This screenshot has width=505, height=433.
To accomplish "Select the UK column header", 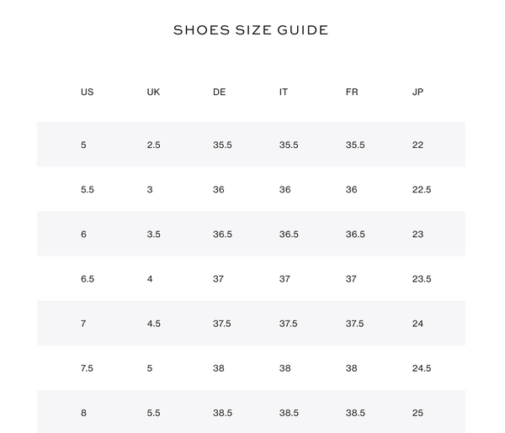I will (x=153, y=92).
